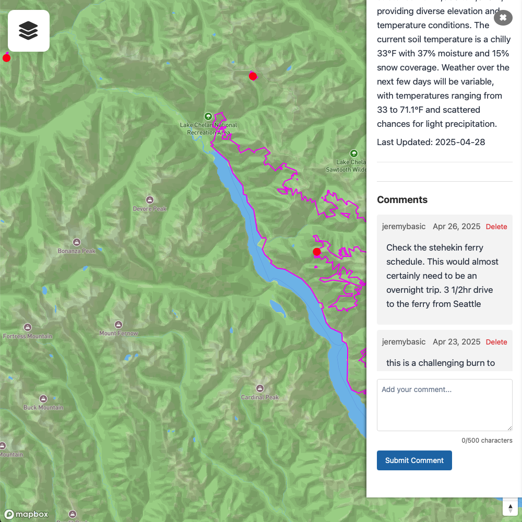Click the red burn marker east of the lake

pyautogui.click(x=317, y=252)
